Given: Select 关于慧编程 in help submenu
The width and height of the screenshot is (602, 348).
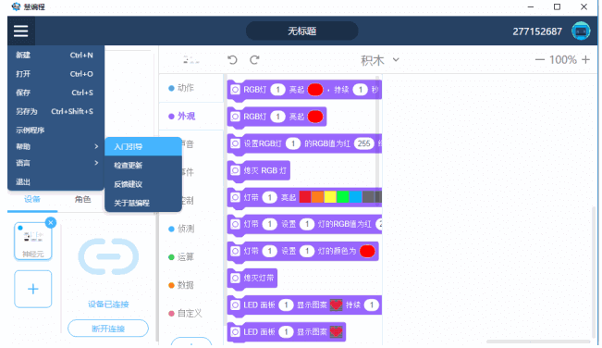Looking at the screenshot, I should click(x=143, y=203).
